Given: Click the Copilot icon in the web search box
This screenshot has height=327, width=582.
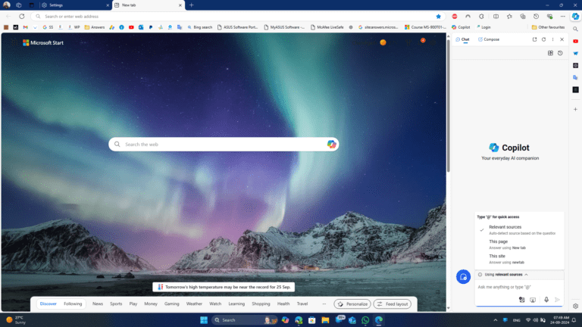Looking at the screenshot, I should coord(331,144).
